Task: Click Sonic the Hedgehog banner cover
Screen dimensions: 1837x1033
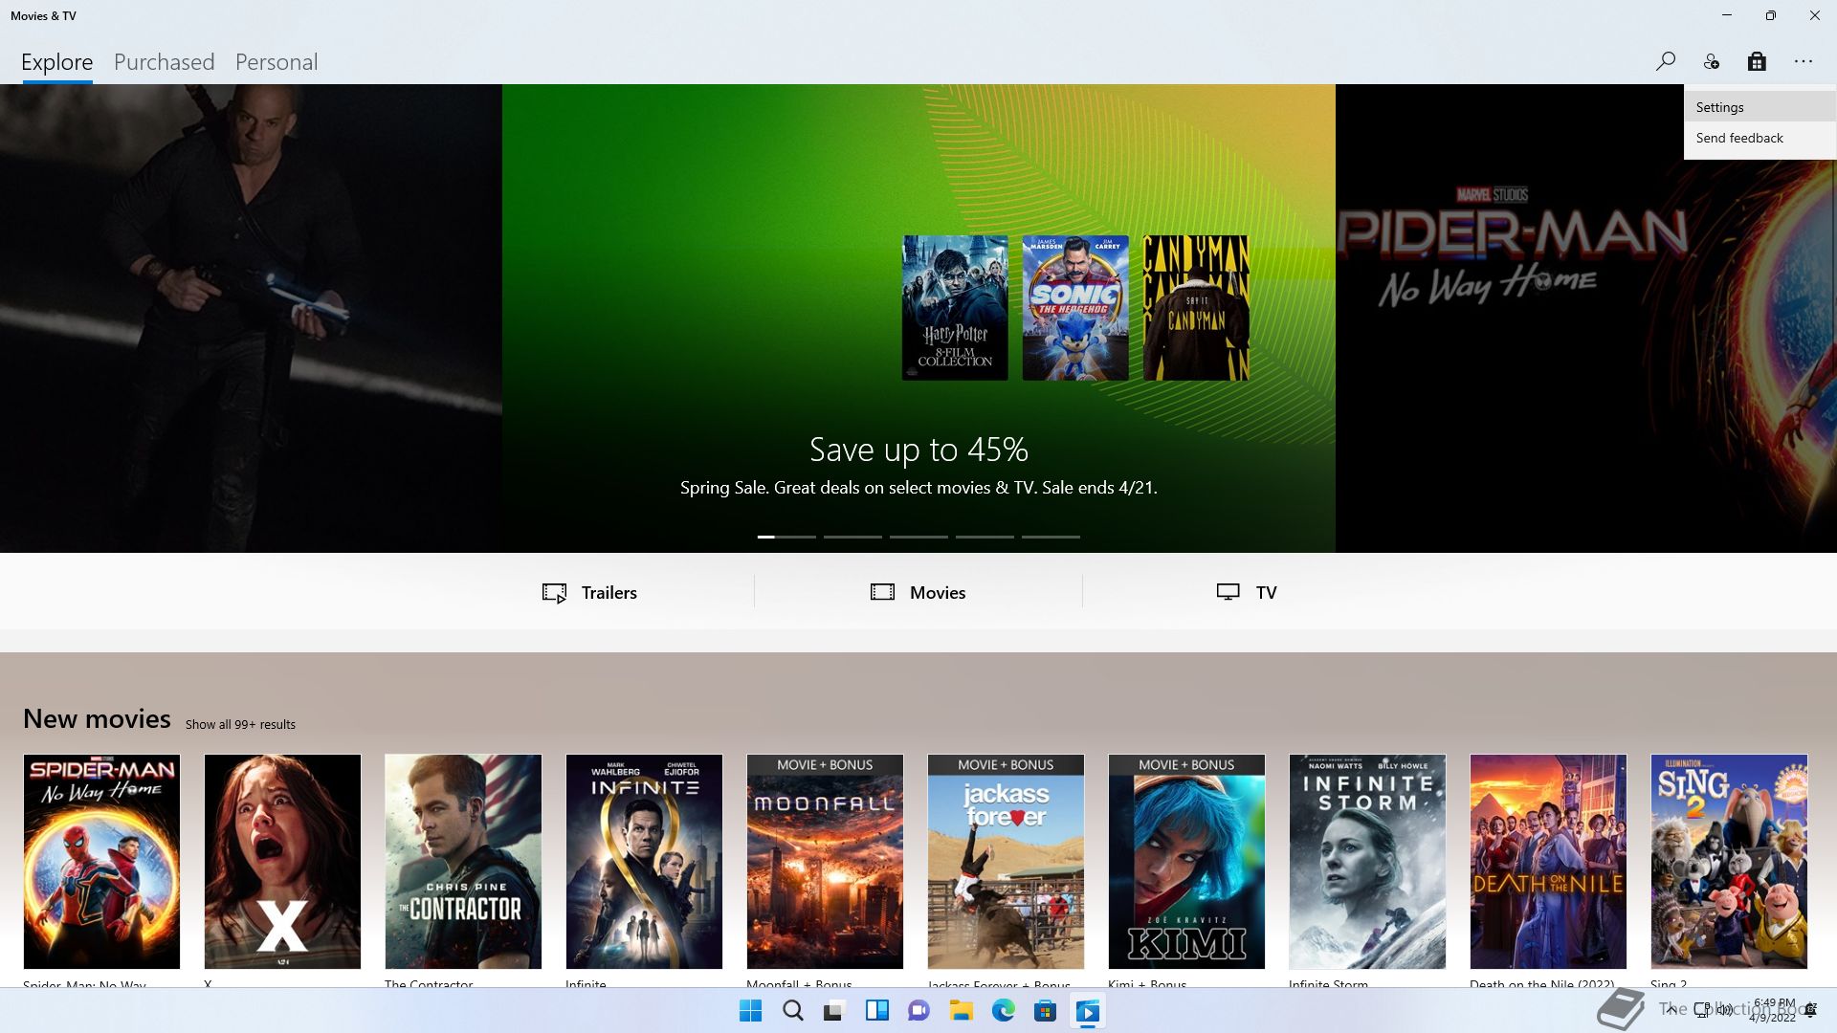Action: tap(1075, 308)
